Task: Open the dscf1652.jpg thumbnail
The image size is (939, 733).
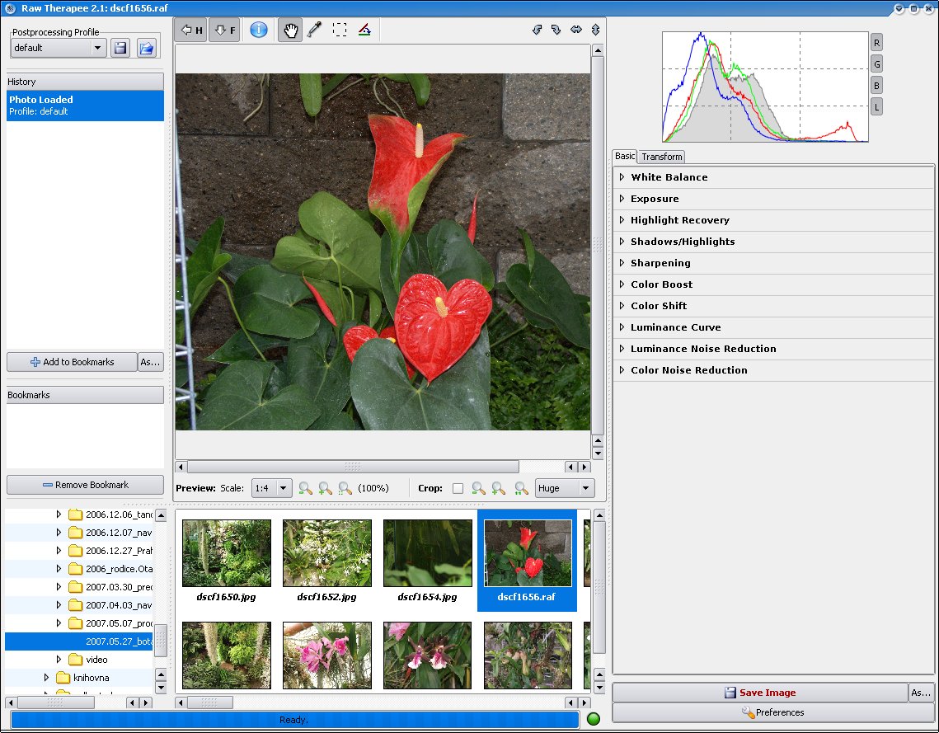Action: [x=326, y=553]
